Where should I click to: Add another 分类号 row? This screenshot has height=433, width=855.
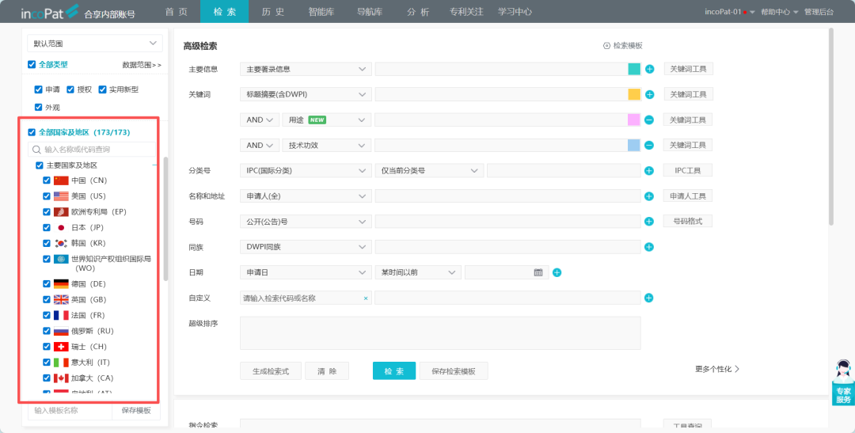(649, 171)
